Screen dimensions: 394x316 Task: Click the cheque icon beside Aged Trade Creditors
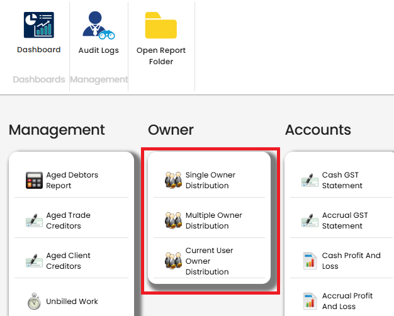[33, 221]
